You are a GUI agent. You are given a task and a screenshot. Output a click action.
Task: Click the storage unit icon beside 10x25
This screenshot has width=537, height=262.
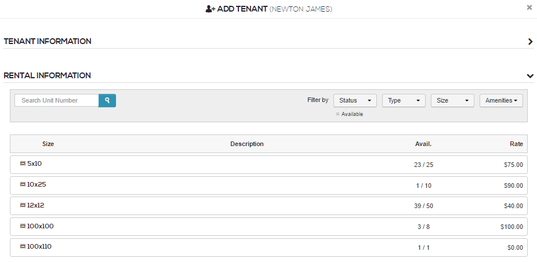pyautogui.click(x=23, y=184)
